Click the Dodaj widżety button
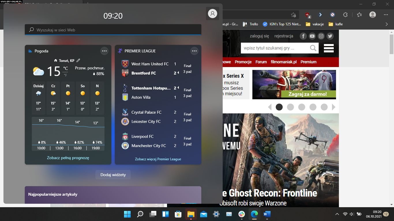 click(113, 175)
